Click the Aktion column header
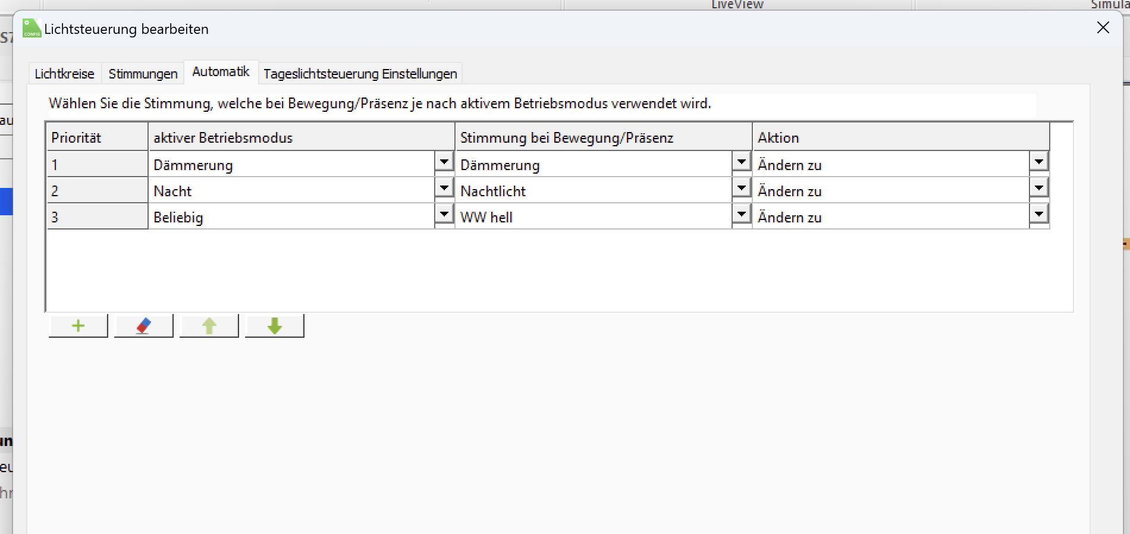Viewport: 1130px width, 534px height. pyautogui.click(x=900, y=137)
